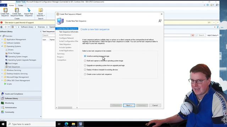Click Operating System Upgrade Packages icon

click(x=6, y=60)
